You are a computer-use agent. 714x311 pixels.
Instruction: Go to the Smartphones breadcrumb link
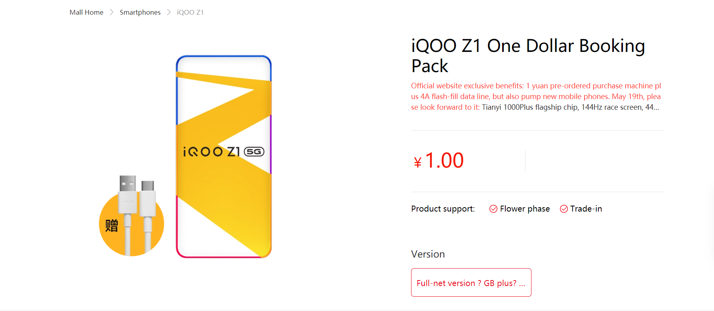pyautogui.click(x=140, y=12)
